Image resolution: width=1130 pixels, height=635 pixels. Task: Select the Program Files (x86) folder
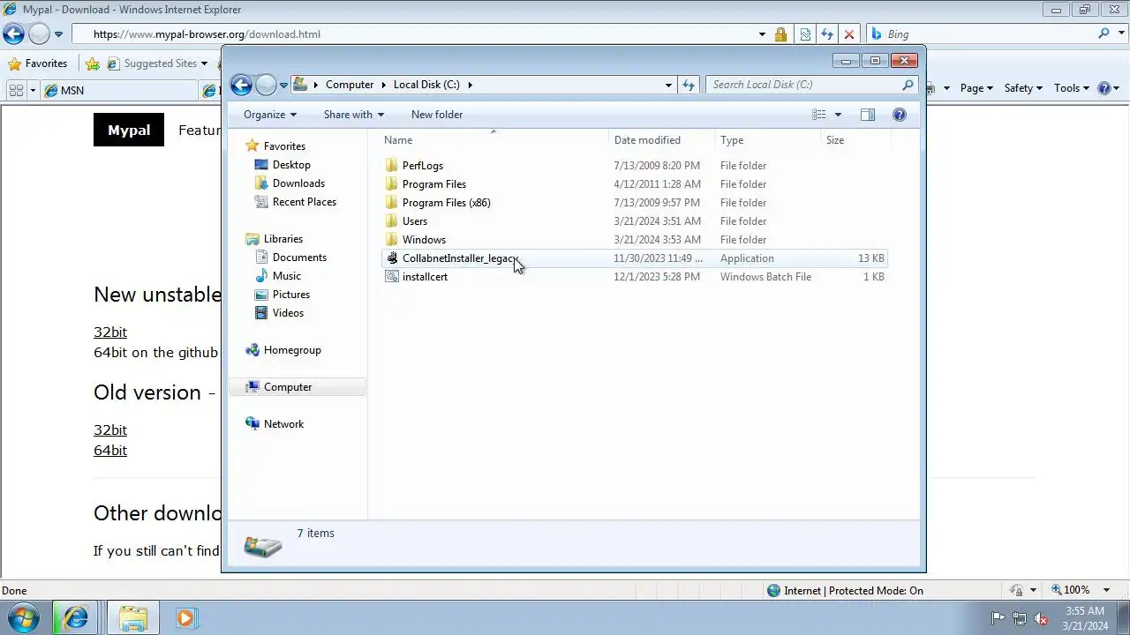pos(446,203)
